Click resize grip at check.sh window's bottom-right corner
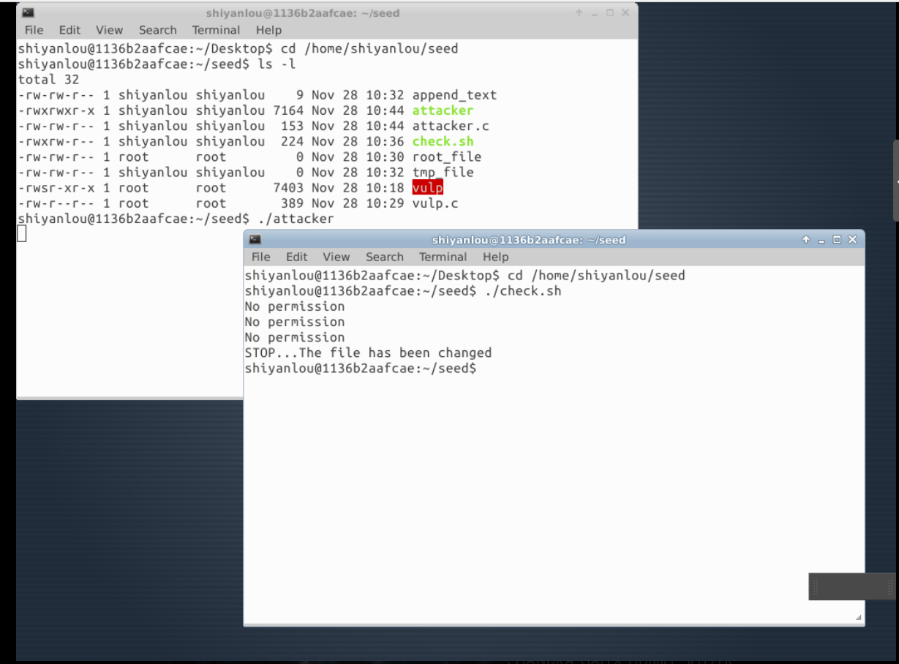 [858, 618]
